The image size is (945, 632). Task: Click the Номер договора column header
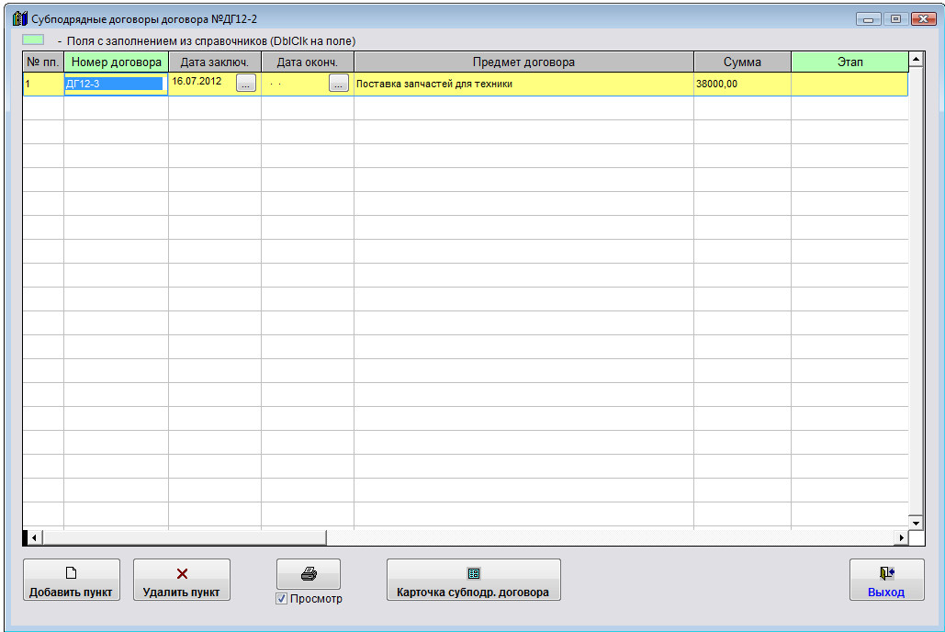(x=117, y=62)
